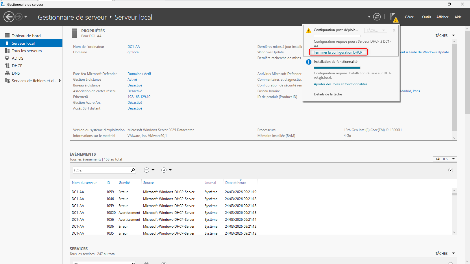
Task: Click the Tableau de bord icon
Action: (7, 35)
